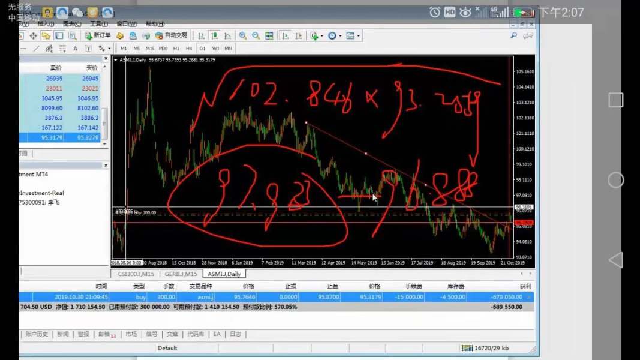Open the 账户历史 terminal tab
The image size is (640, 360).
tap(37, 334)
